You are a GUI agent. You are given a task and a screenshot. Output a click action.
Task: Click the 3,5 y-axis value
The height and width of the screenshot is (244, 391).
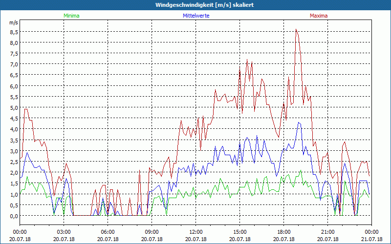click(14, 141)
